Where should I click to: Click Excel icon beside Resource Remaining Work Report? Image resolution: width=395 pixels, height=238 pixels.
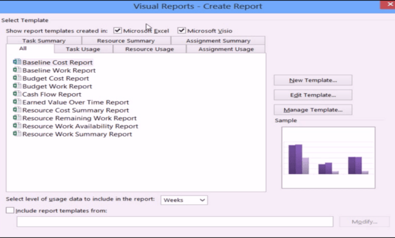tap(17, 118)
